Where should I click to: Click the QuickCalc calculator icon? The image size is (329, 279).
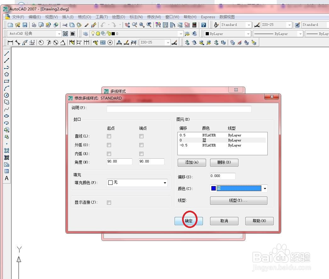[194, 25]
